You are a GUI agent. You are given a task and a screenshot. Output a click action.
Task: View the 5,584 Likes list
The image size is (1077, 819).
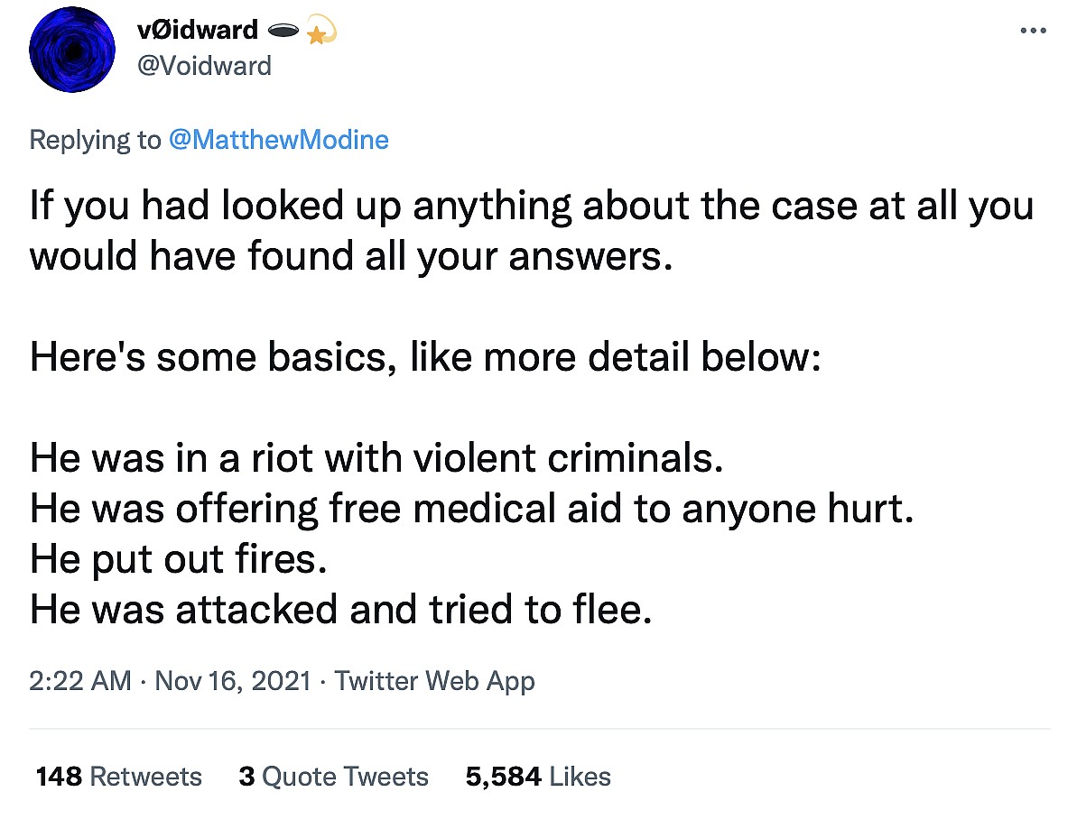pyautogui.click(x=538, y=777)
